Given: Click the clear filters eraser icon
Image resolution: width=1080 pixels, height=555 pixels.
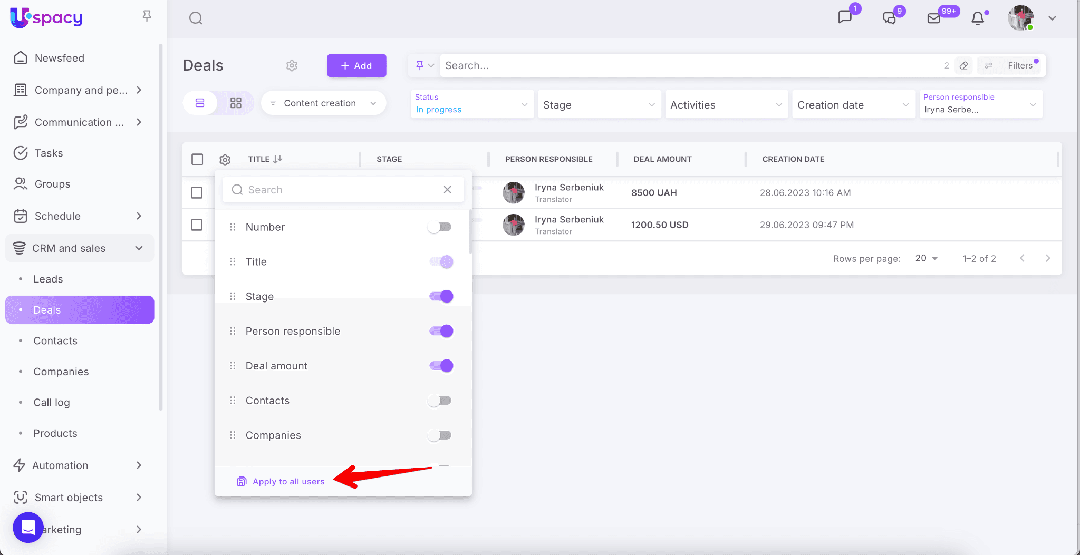Looking at the screenshot, I should tap(963, 65).
